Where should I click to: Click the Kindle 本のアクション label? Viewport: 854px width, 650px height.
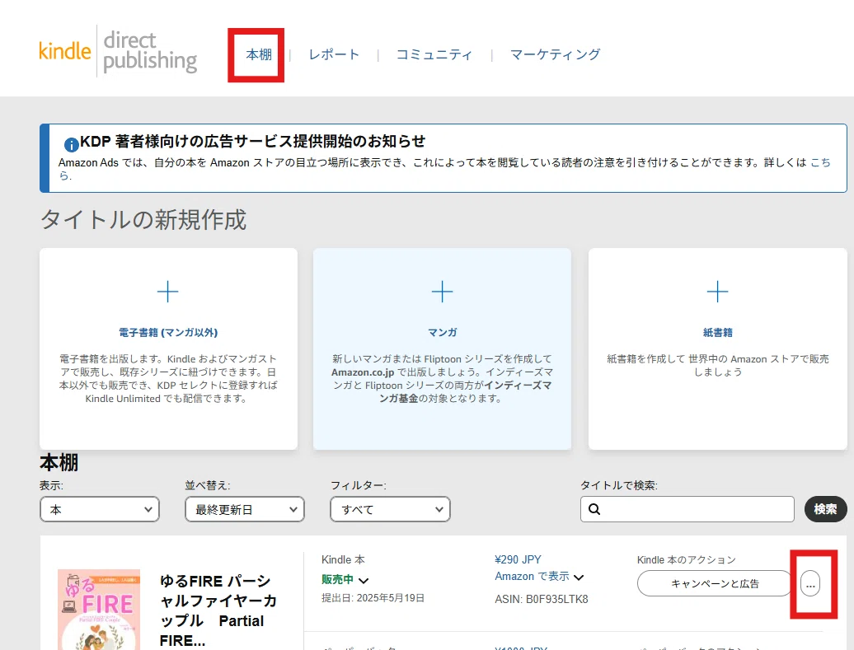coord(686,559)
